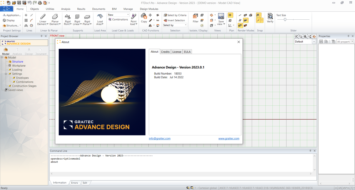Open the file with the folder icon in quick access toolbar
Image resolution: width=355 pixels, height=190 pixels.
(14, 3)
